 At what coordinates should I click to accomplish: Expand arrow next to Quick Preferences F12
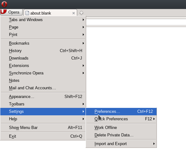(154, 119)
